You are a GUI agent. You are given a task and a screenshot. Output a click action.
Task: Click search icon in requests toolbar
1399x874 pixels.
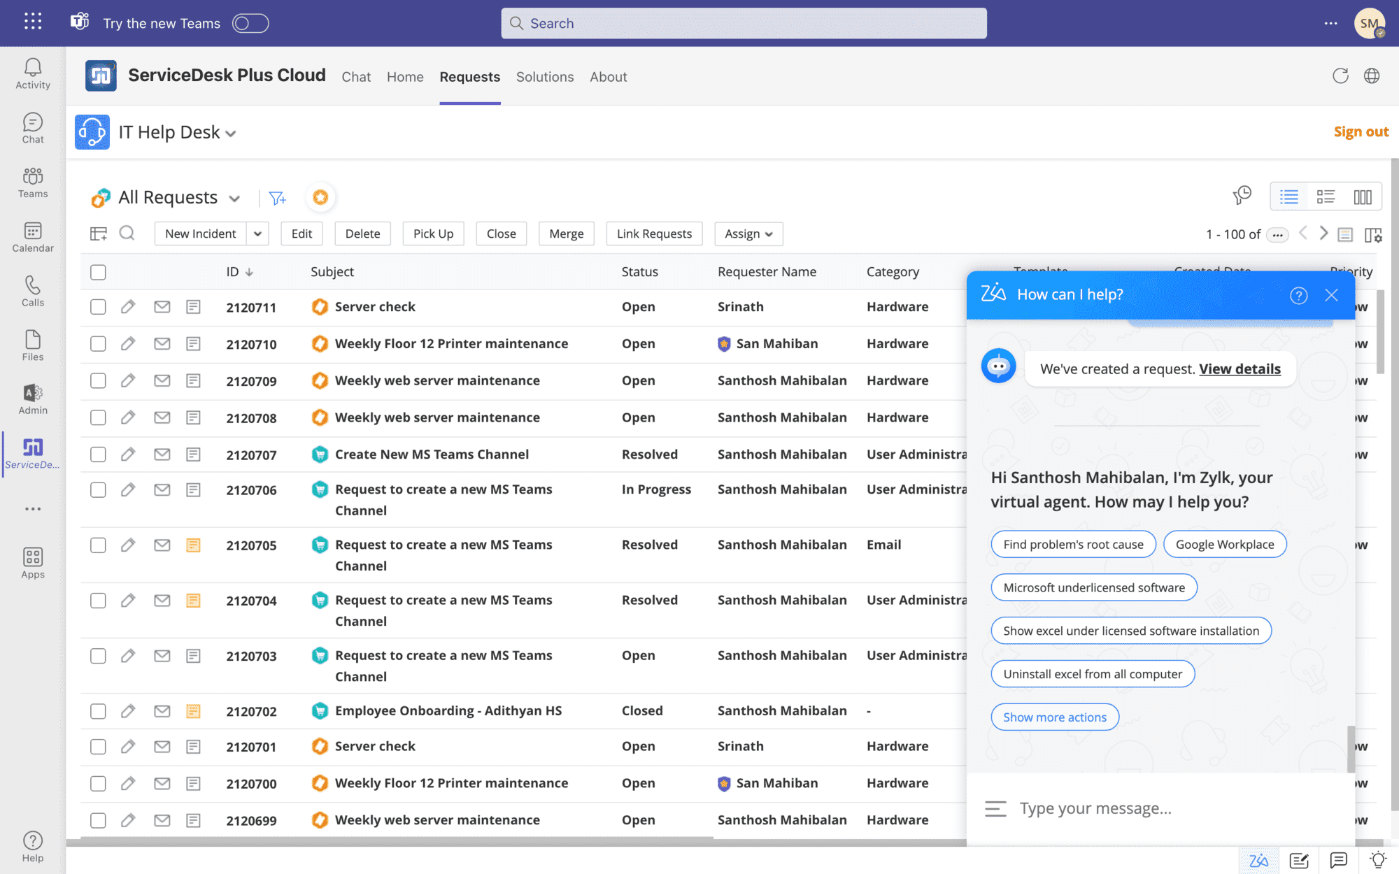click(x=127, y=234)
